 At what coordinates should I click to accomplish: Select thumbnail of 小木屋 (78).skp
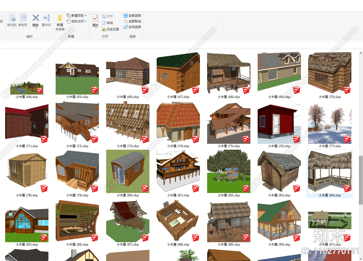coord(27,173)
